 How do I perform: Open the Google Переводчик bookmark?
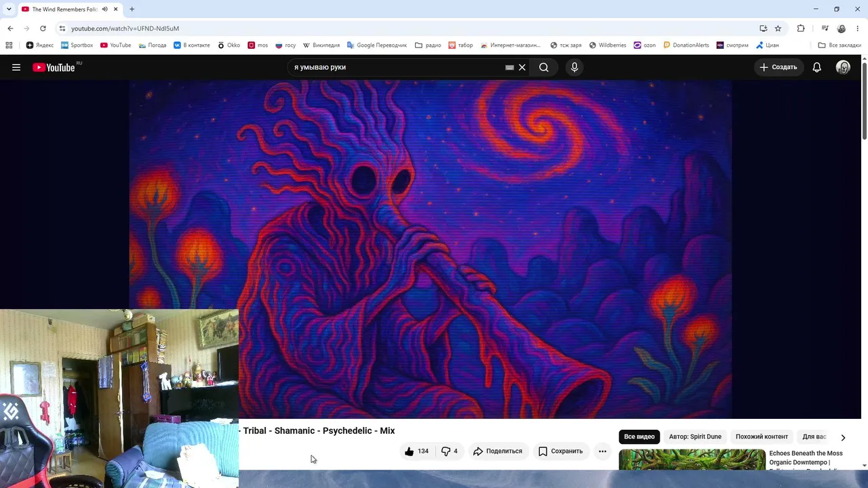(x=377, y=45)
